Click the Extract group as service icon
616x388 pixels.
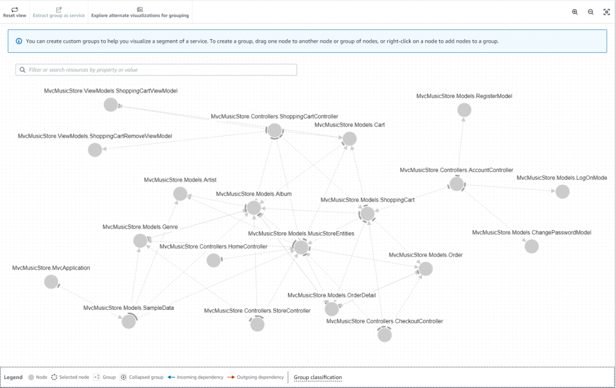pyautogui.click(x=58, y=10)
